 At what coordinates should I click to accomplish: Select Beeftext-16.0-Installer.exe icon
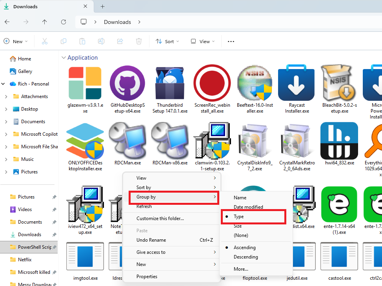tap(255, 83)
